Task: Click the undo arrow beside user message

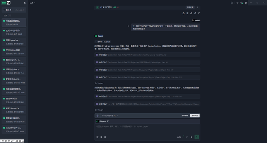Action: [128, 26]
